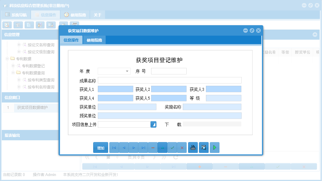
Task: Open the 年度 dropdown list
Action: tap(127, 71)
